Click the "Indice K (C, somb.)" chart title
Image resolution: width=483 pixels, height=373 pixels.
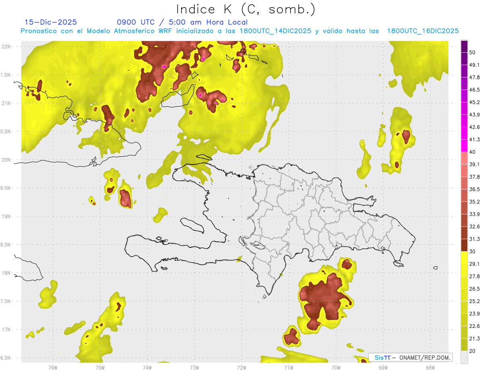coord(246,10)
